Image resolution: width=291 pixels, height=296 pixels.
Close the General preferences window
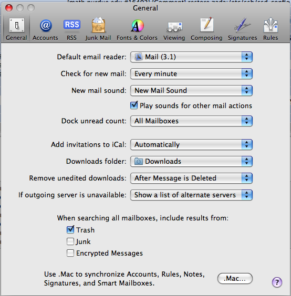coord(9,8)
